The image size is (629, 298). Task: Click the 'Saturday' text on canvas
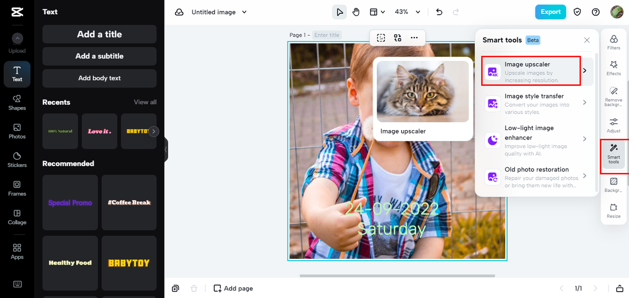tap(392, 229)
